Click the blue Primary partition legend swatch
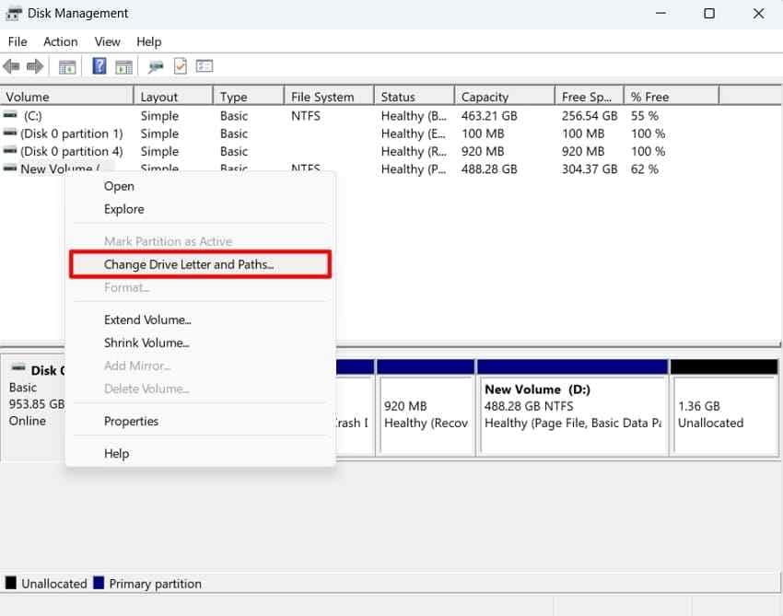 99,583
